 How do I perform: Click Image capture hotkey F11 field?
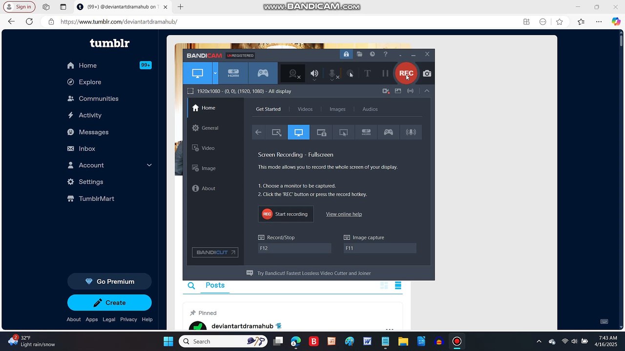tap(380, 248)
